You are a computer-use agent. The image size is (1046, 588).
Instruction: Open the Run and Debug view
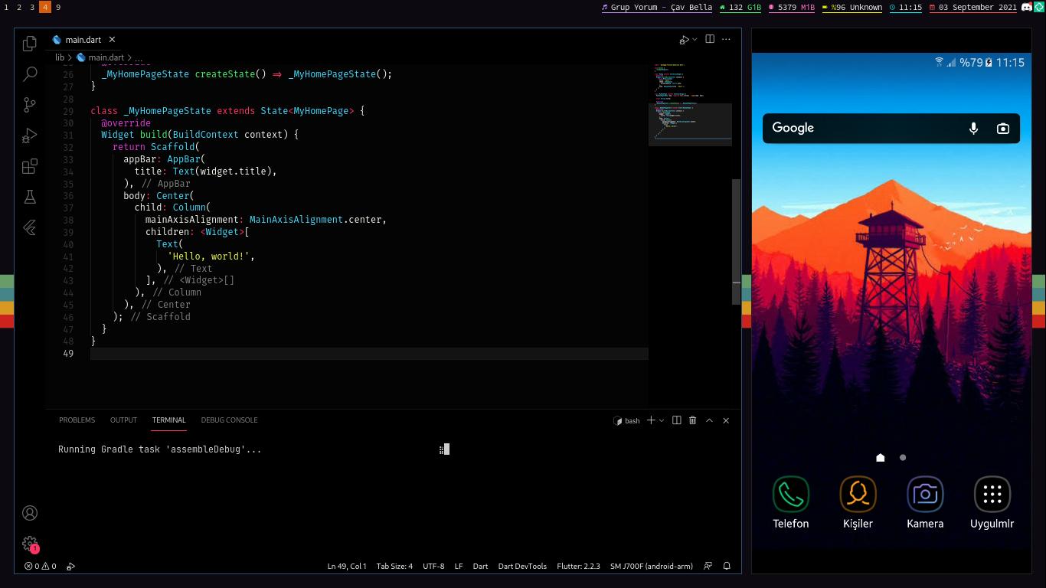coord(30,136)
